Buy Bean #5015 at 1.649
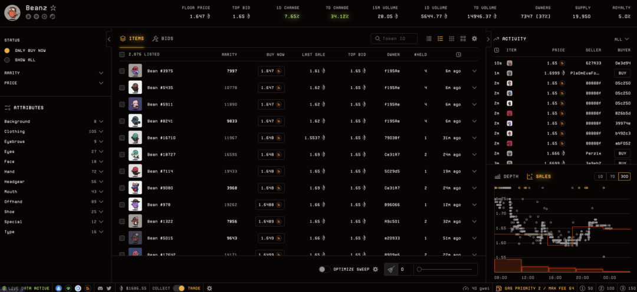This screenshot has height=292, width=637. coord(271,238)
